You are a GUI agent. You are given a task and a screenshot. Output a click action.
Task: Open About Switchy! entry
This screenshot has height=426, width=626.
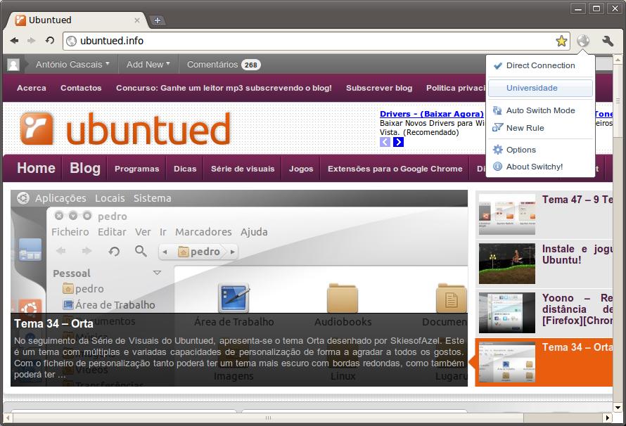click(541, 167)
